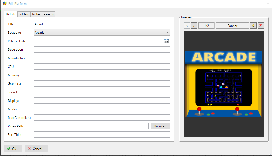Focus the Sort Title input field
The width and height of the screenshot is (272, 156).
tap(102, 134)
